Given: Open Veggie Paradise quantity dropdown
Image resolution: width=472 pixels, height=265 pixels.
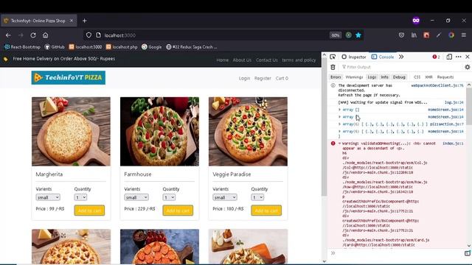Looking at the screenshot, I should 257,197.
